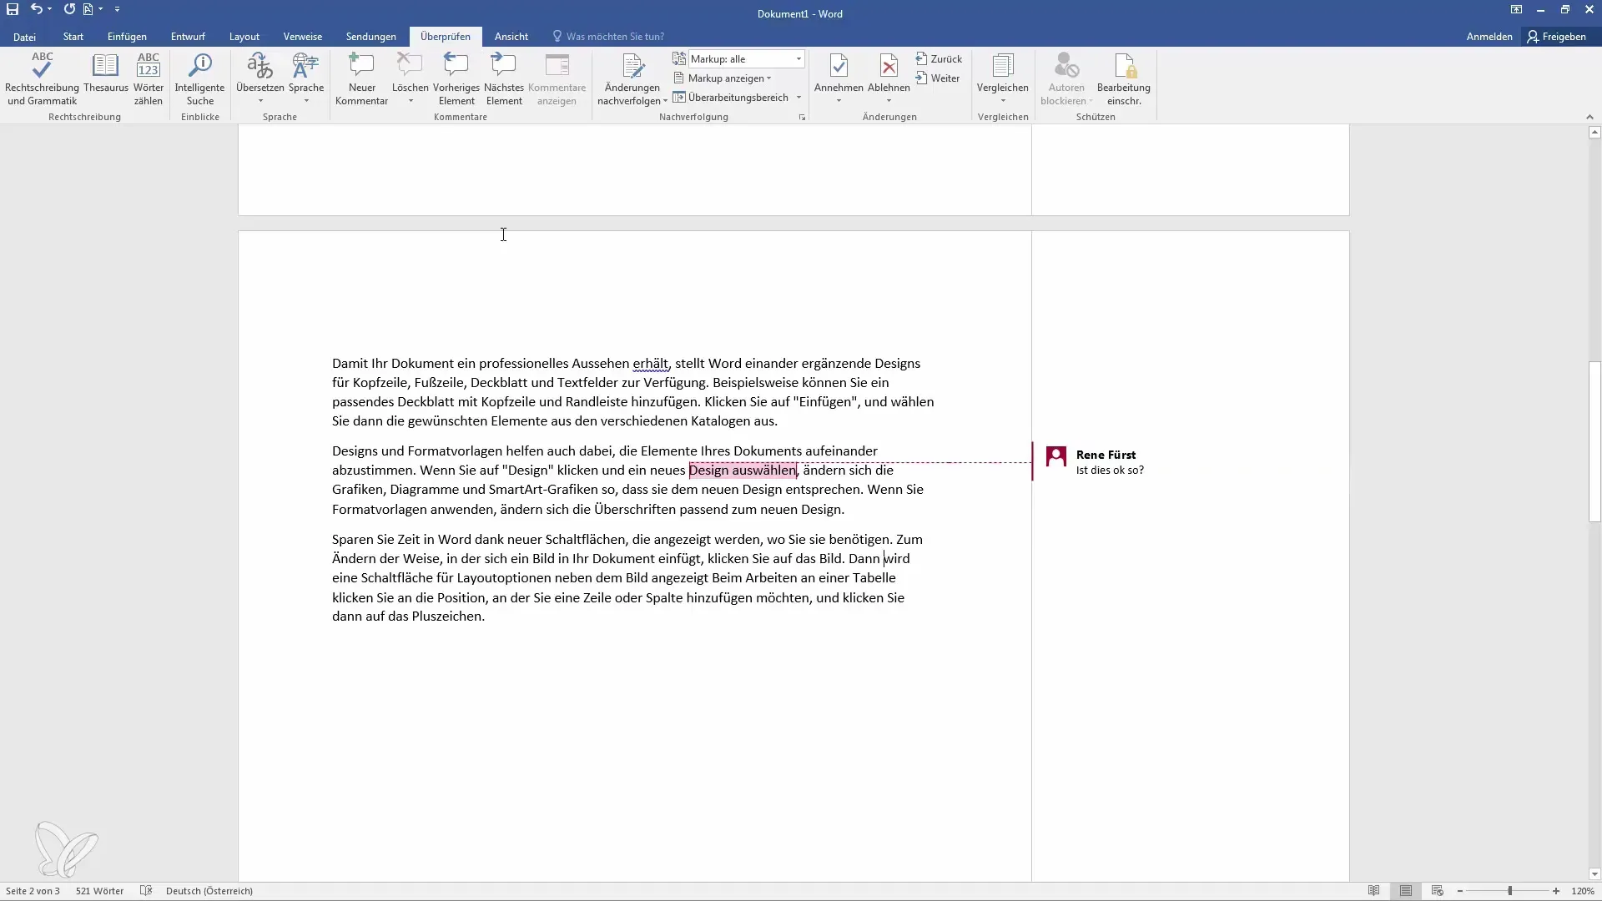The image size is (1602, 901).
Task: Click the scroll up arrow
Action: pos(1594,132)
